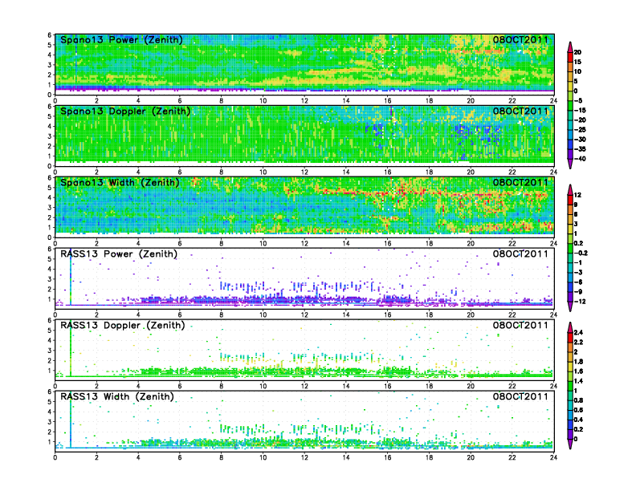
Task: Click the "-5" label on the top colorbar
Action: (x=578, y=101)
